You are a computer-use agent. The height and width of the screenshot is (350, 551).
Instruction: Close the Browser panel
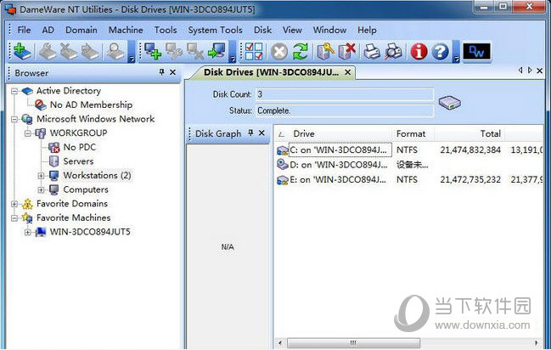tap(172, 72)
